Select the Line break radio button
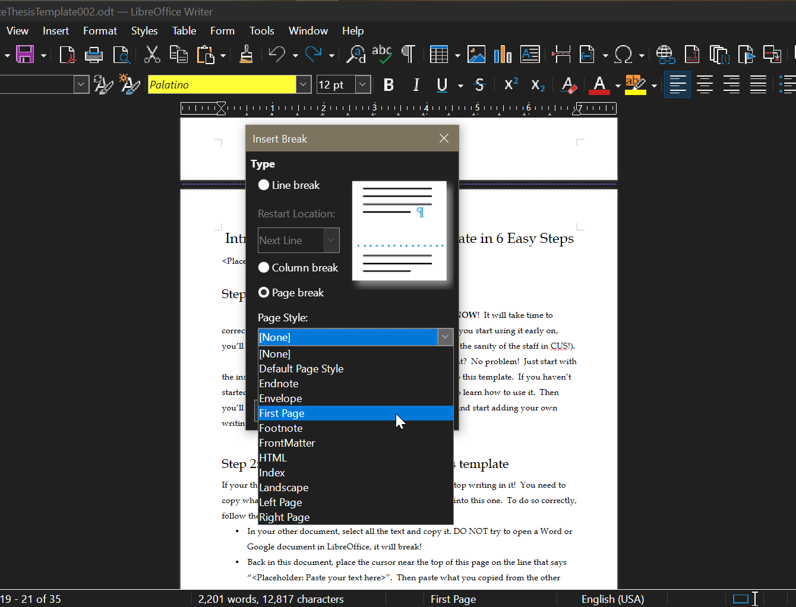796x607 pixels. pyautogui.click(x=264, y=185)
